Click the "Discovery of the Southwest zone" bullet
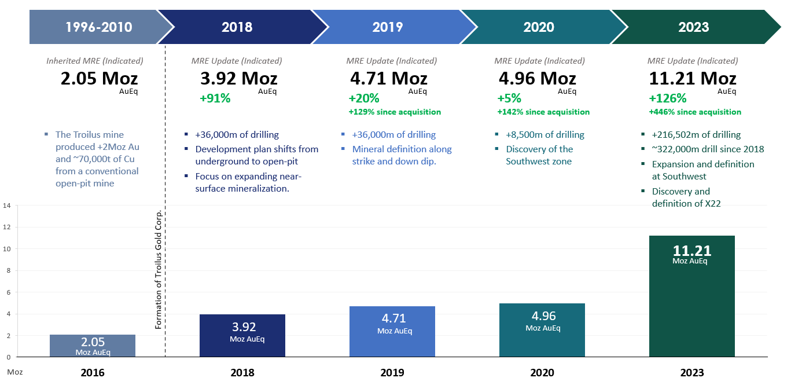Image resolution: width=791 pixels, height=385 pixels. [539, 155]
